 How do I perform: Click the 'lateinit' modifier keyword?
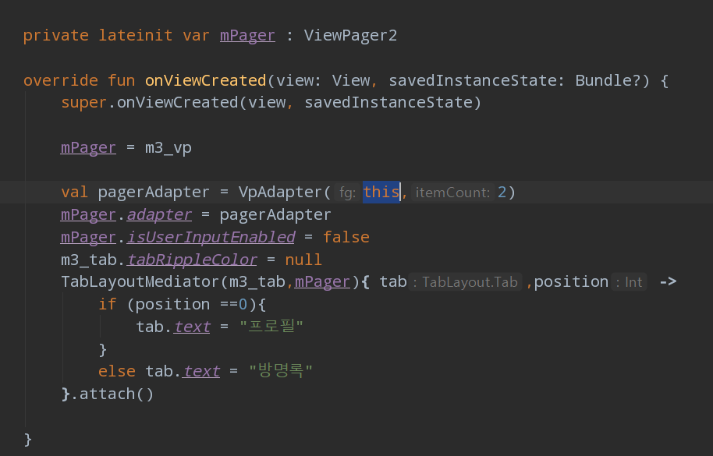(136, 35)
